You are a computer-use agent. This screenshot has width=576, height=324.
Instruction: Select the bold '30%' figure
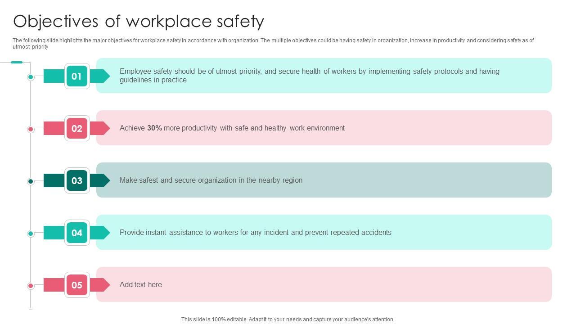click(x=154, y=128)
